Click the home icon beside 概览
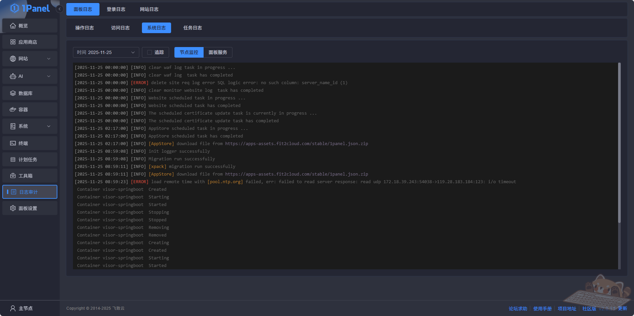 (x=13, y=26)
